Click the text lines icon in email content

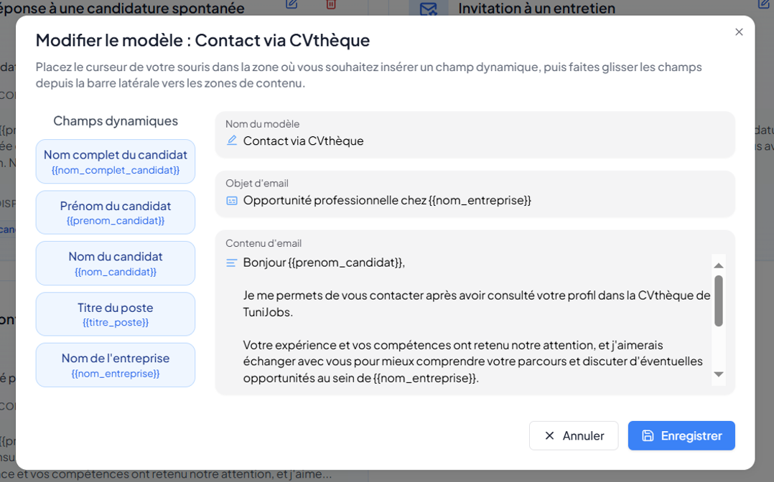click(232, 263)
